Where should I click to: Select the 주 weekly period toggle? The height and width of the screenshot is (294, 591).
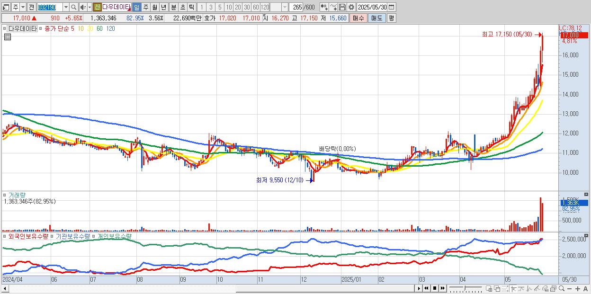[145, 7]
